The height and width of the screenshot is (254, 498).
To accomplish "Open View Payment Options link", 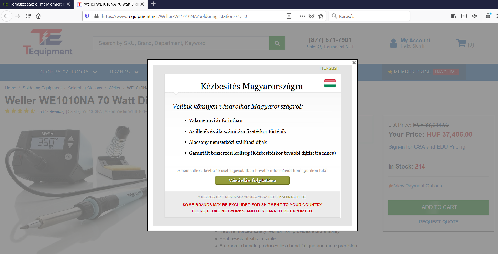I will (418, 186).
